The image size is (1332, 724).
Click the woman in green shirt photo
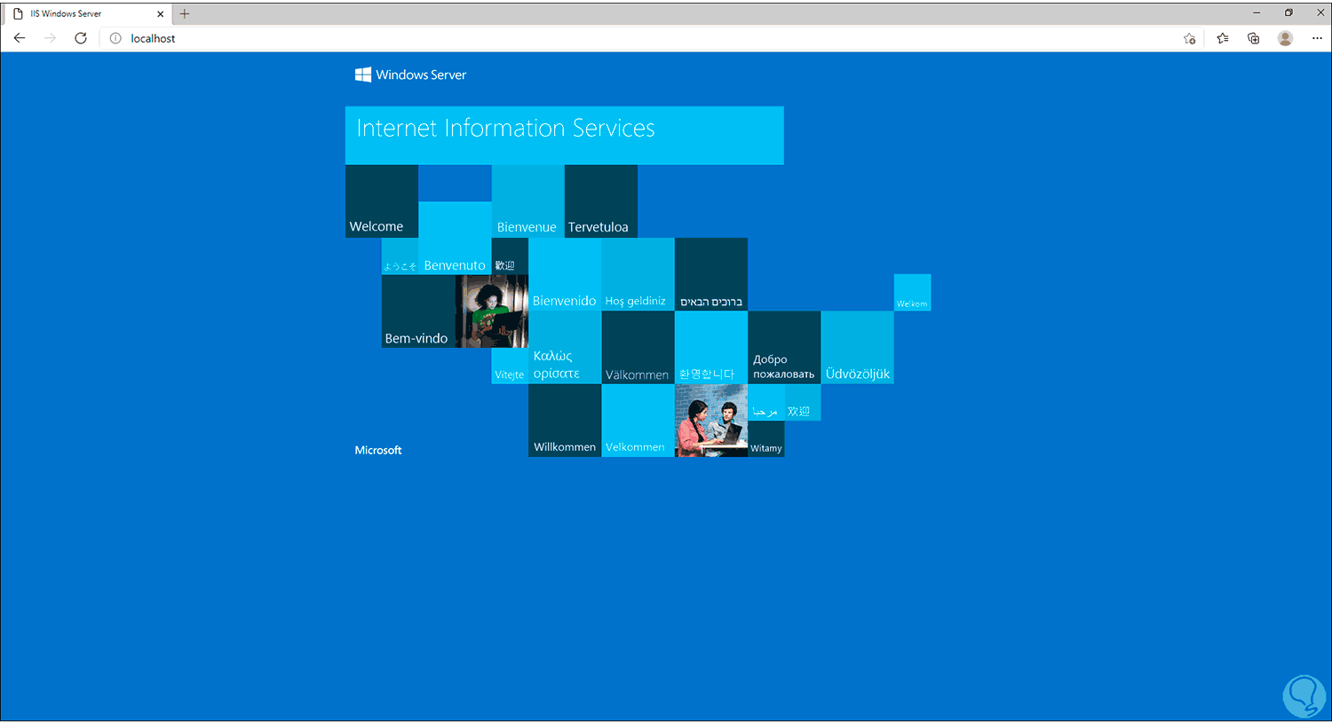pyautogui.click(x=492, y=311)
